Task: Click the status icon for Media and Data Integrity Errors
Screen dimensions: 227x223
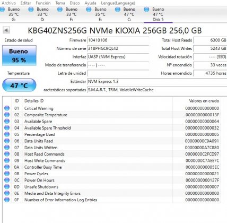Action: click(7, 193)
